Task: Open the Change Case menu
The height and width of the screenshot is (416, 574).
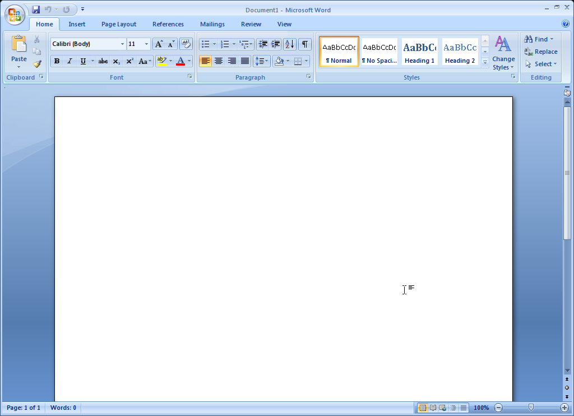Action: [145, 61]
